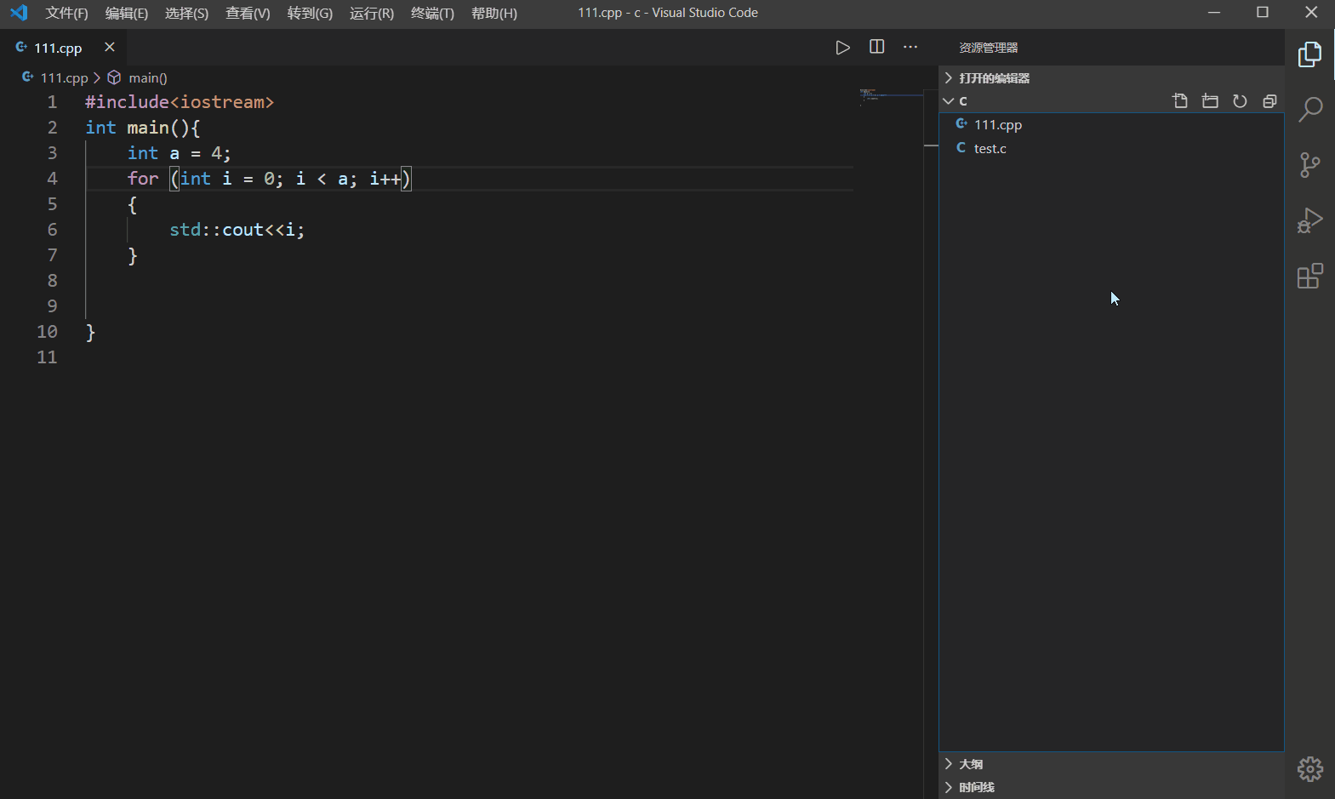Collapse the C folder section
This screenshot has width=1335, height=799.
point(962,101)
